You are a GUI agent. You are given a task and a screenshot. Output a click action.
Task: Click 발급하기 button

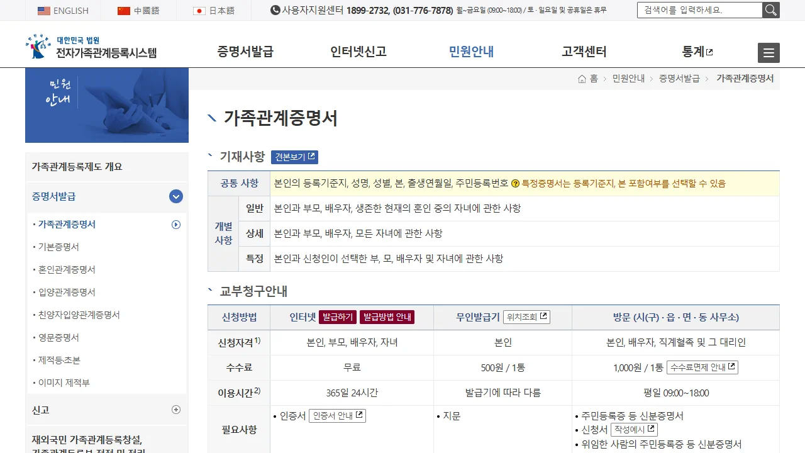(338, 317)
